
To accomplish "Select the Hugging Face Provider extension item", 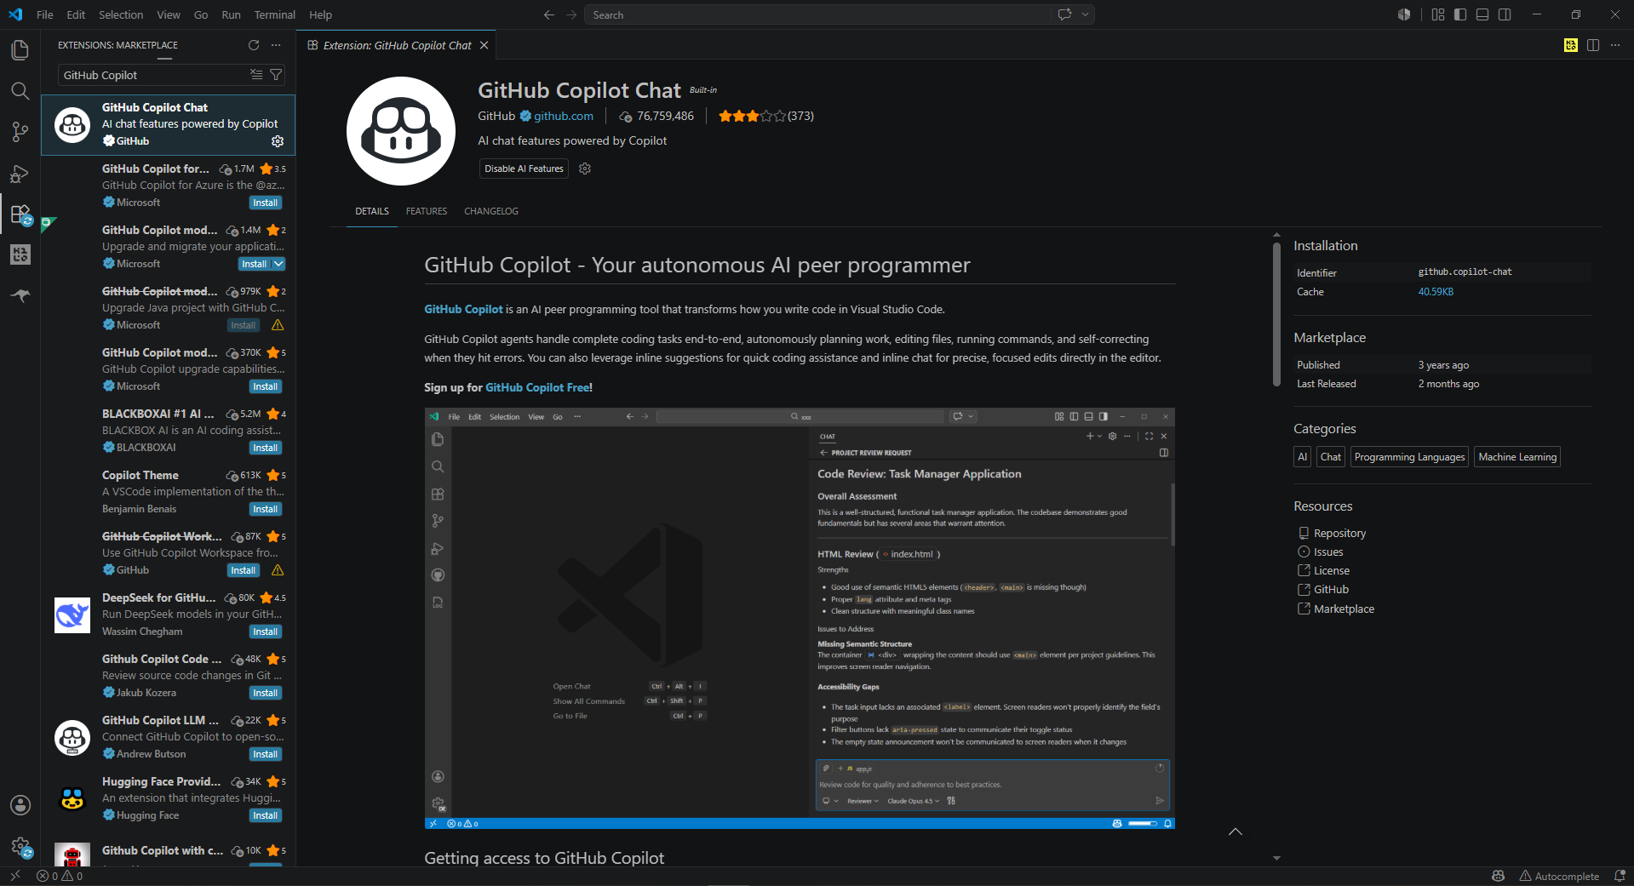I will pyautogui.click(x=168, y=798).
